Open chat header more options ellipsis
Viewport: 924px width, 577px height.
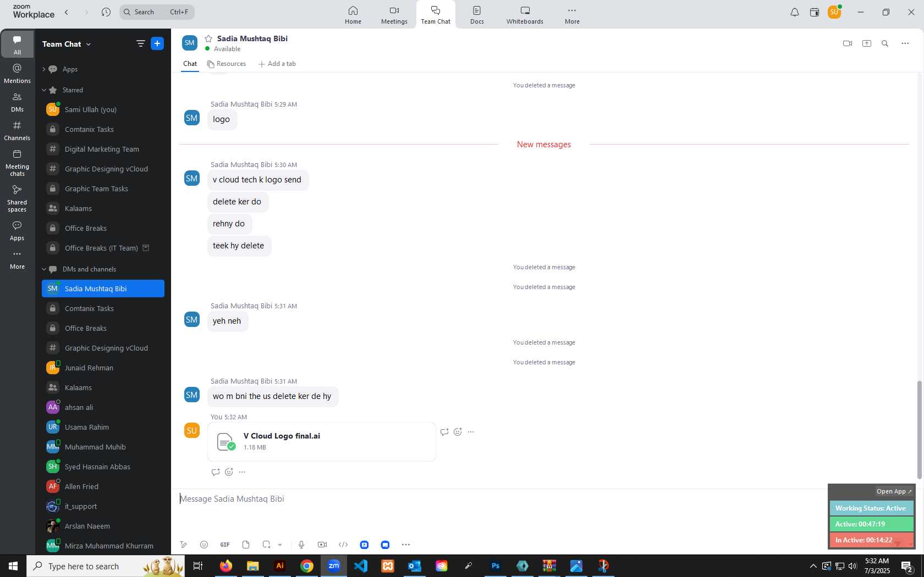(905, 43)
